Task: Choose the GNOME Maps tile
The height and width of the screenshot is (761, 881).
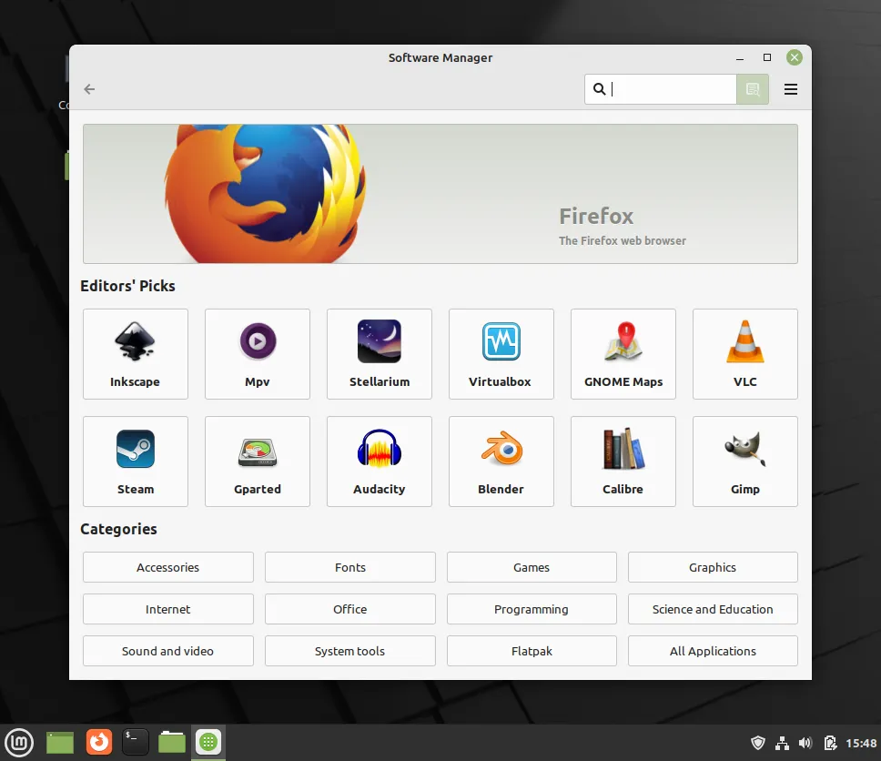Action: pos(623,353)
